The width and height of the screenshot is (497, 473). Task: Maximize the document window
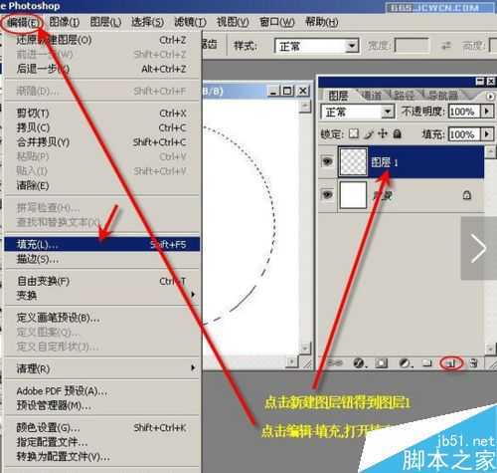287,91
